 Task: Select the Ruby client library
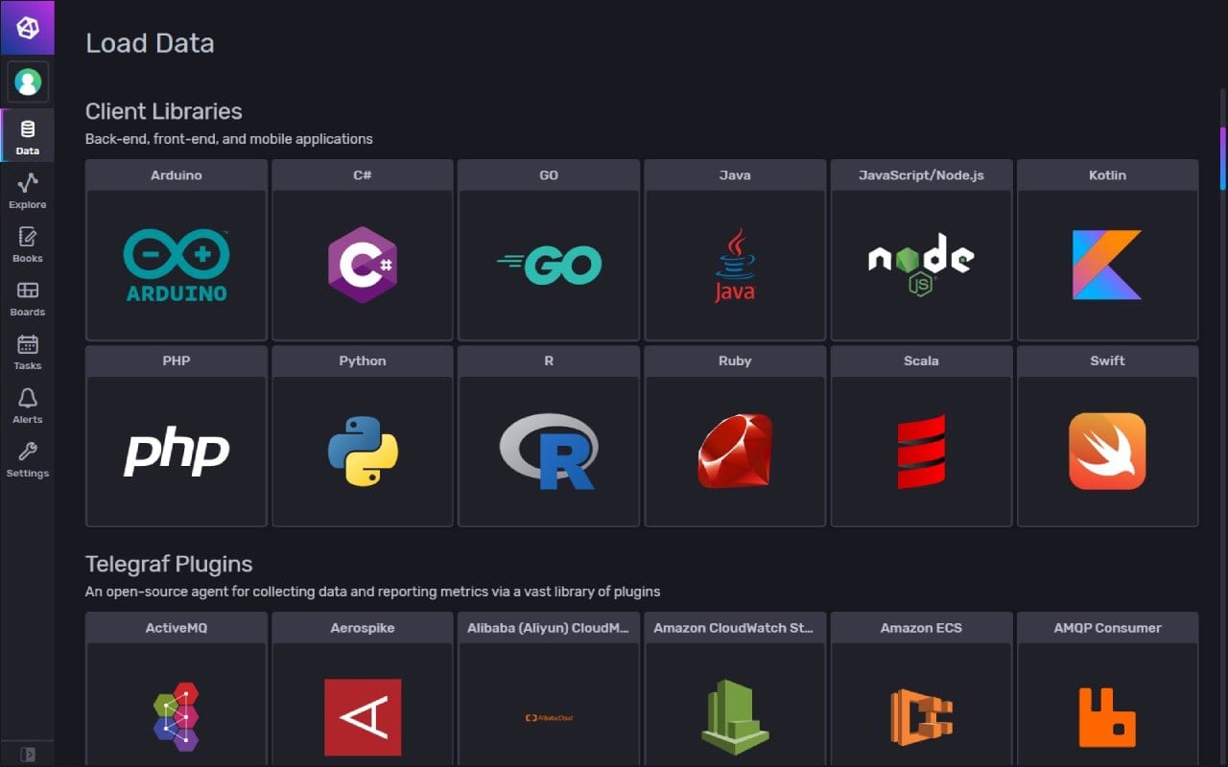735,437
